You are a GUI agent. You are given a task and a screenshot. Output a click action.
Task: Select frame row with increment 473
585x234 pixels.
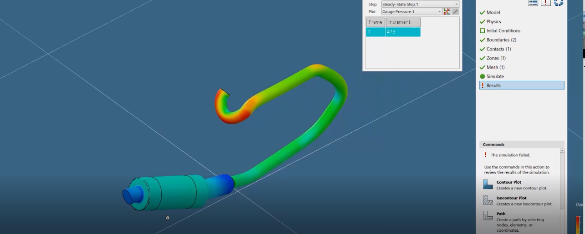(393, 32)
